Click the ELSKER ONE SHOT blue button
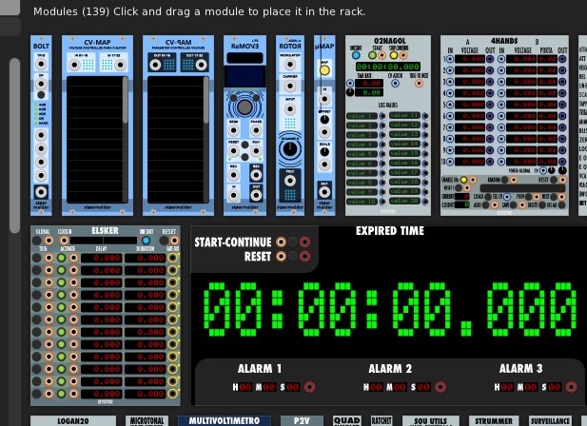Viewport: 587px width, 426px height. point(146,241)
